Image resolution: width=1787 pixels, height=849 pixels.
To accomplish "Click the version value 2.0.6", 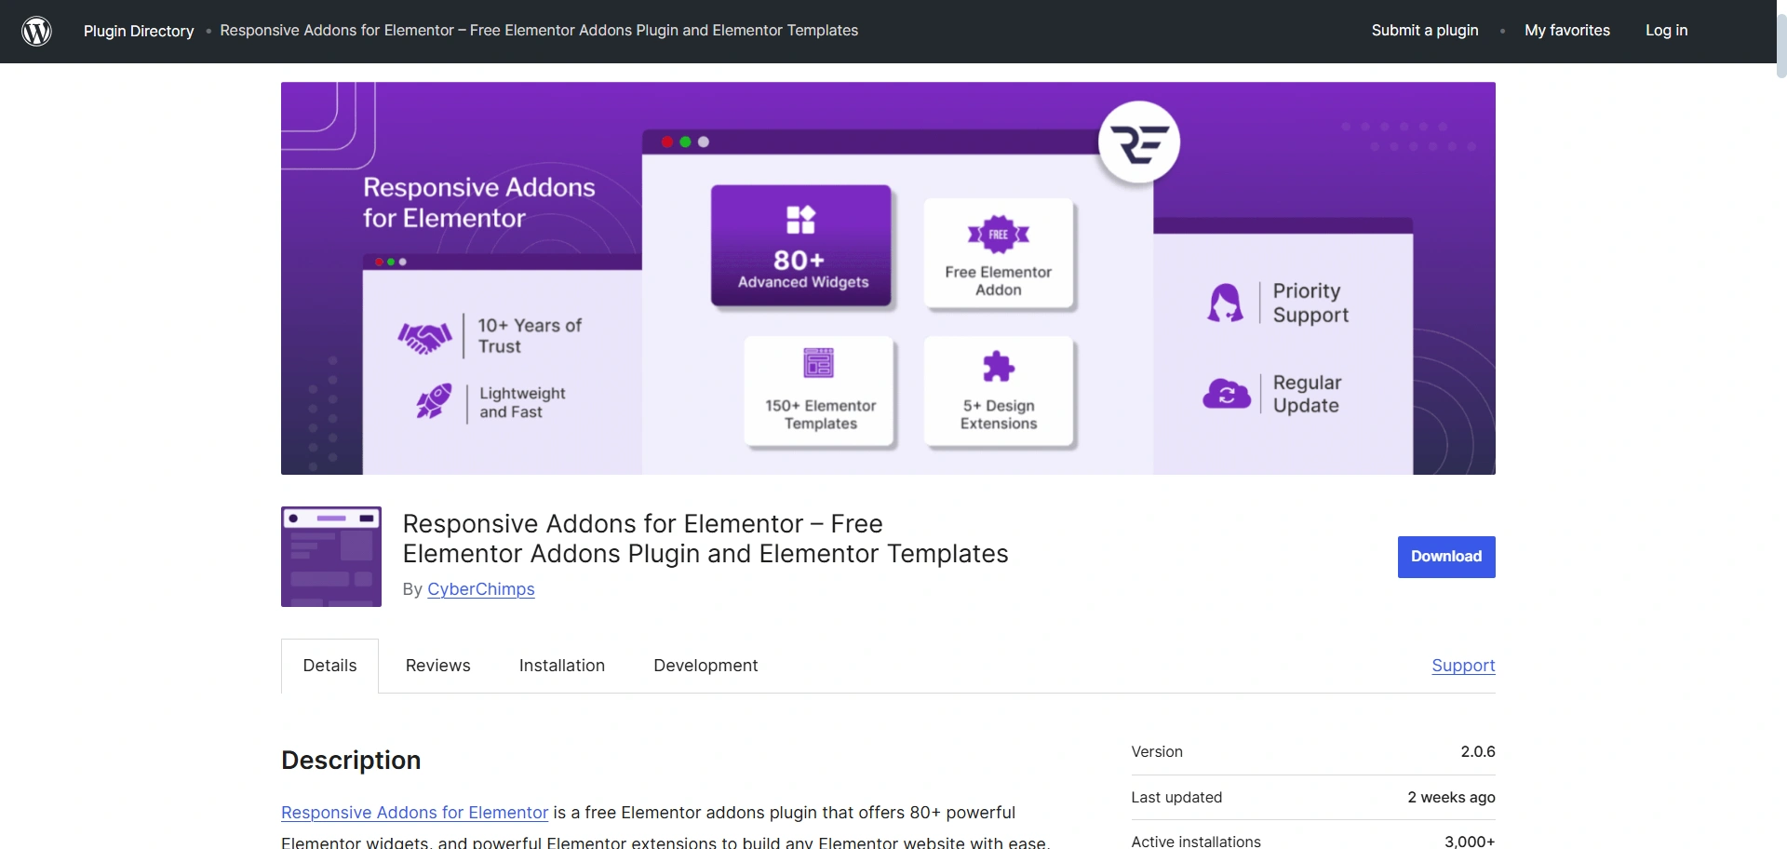I will pyautogui.click(x=1478, y=752).
